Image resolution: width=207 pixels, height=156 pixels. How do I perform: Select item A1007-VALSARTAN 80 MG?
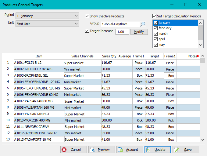coord(39,101)
